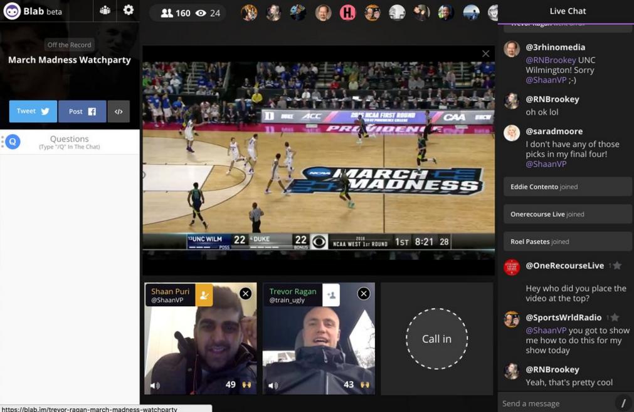Open the first viewer avatar in top bar
The height and width of the screenshot is (412, 634).
point(249,13)
